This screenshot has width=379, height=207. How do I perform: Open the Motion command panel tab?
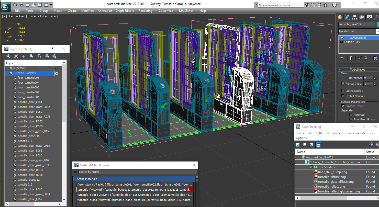tap(362, 17)
